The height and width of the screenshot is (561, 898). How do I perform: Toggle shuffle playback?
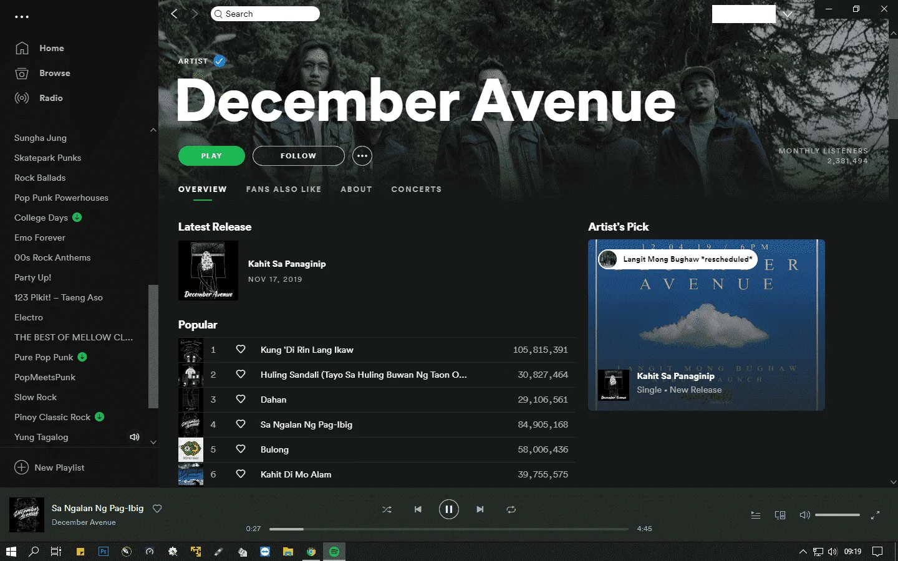[x=387, y=509]
